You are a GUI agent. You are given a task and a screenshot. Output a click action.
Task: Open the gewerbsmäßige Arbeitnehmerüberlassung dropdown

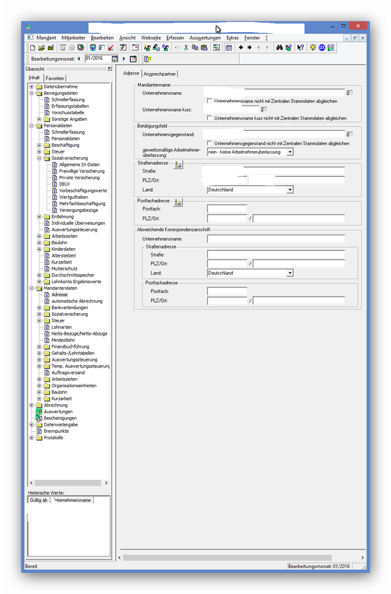pos(289,152)
